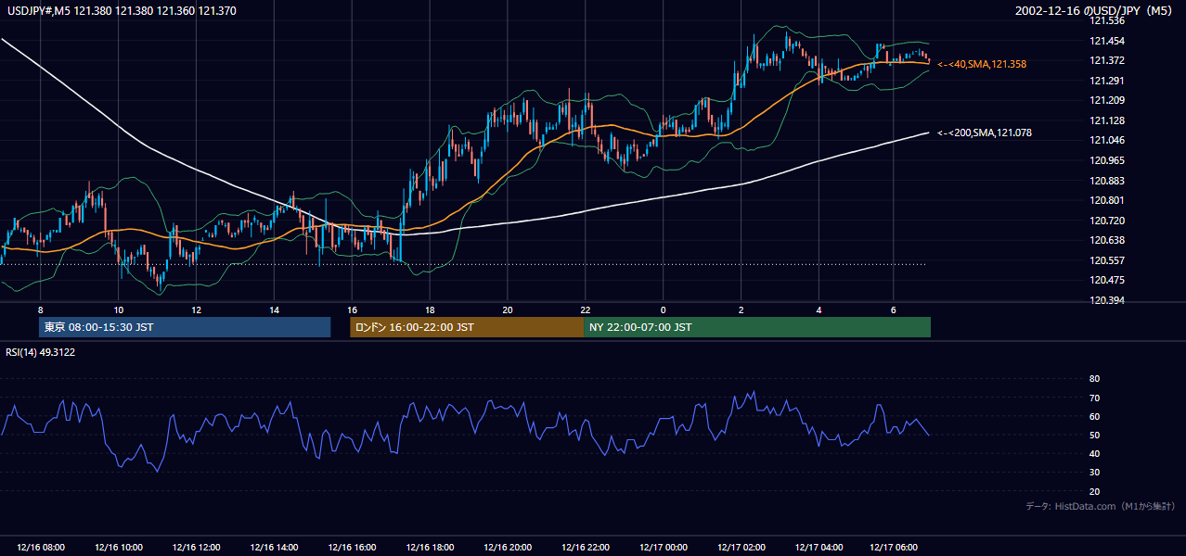Click hour label 0 on price chart axis
1186x556 pixels.
663,309
